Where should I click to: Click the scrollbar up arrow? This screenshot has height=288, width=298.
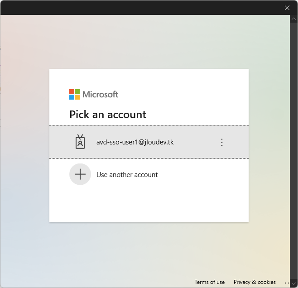coord(293,19)
